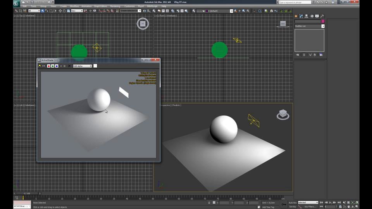Click the Front viewport ViewCube
372x209 pixels.
coord(283,24)
